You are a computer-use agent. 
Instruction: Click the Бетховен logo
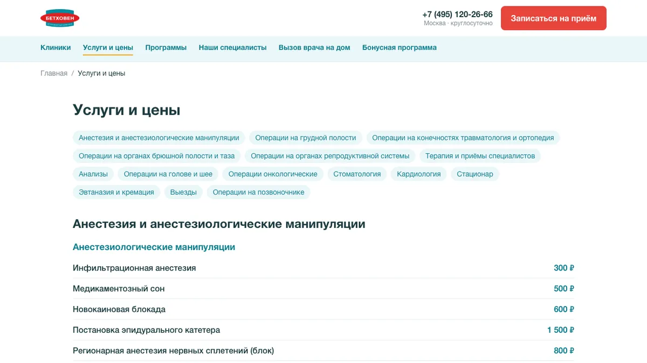pyautogui.click(x=60, y=18)
